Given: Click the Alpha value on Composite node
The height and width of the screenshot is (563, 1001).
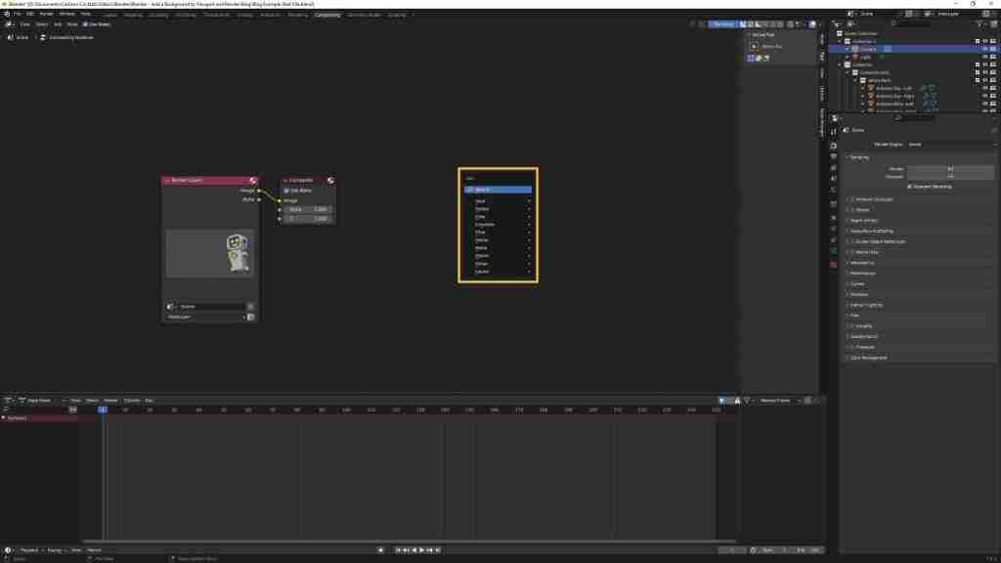Looking at the screenshot, I should [308, 209].
